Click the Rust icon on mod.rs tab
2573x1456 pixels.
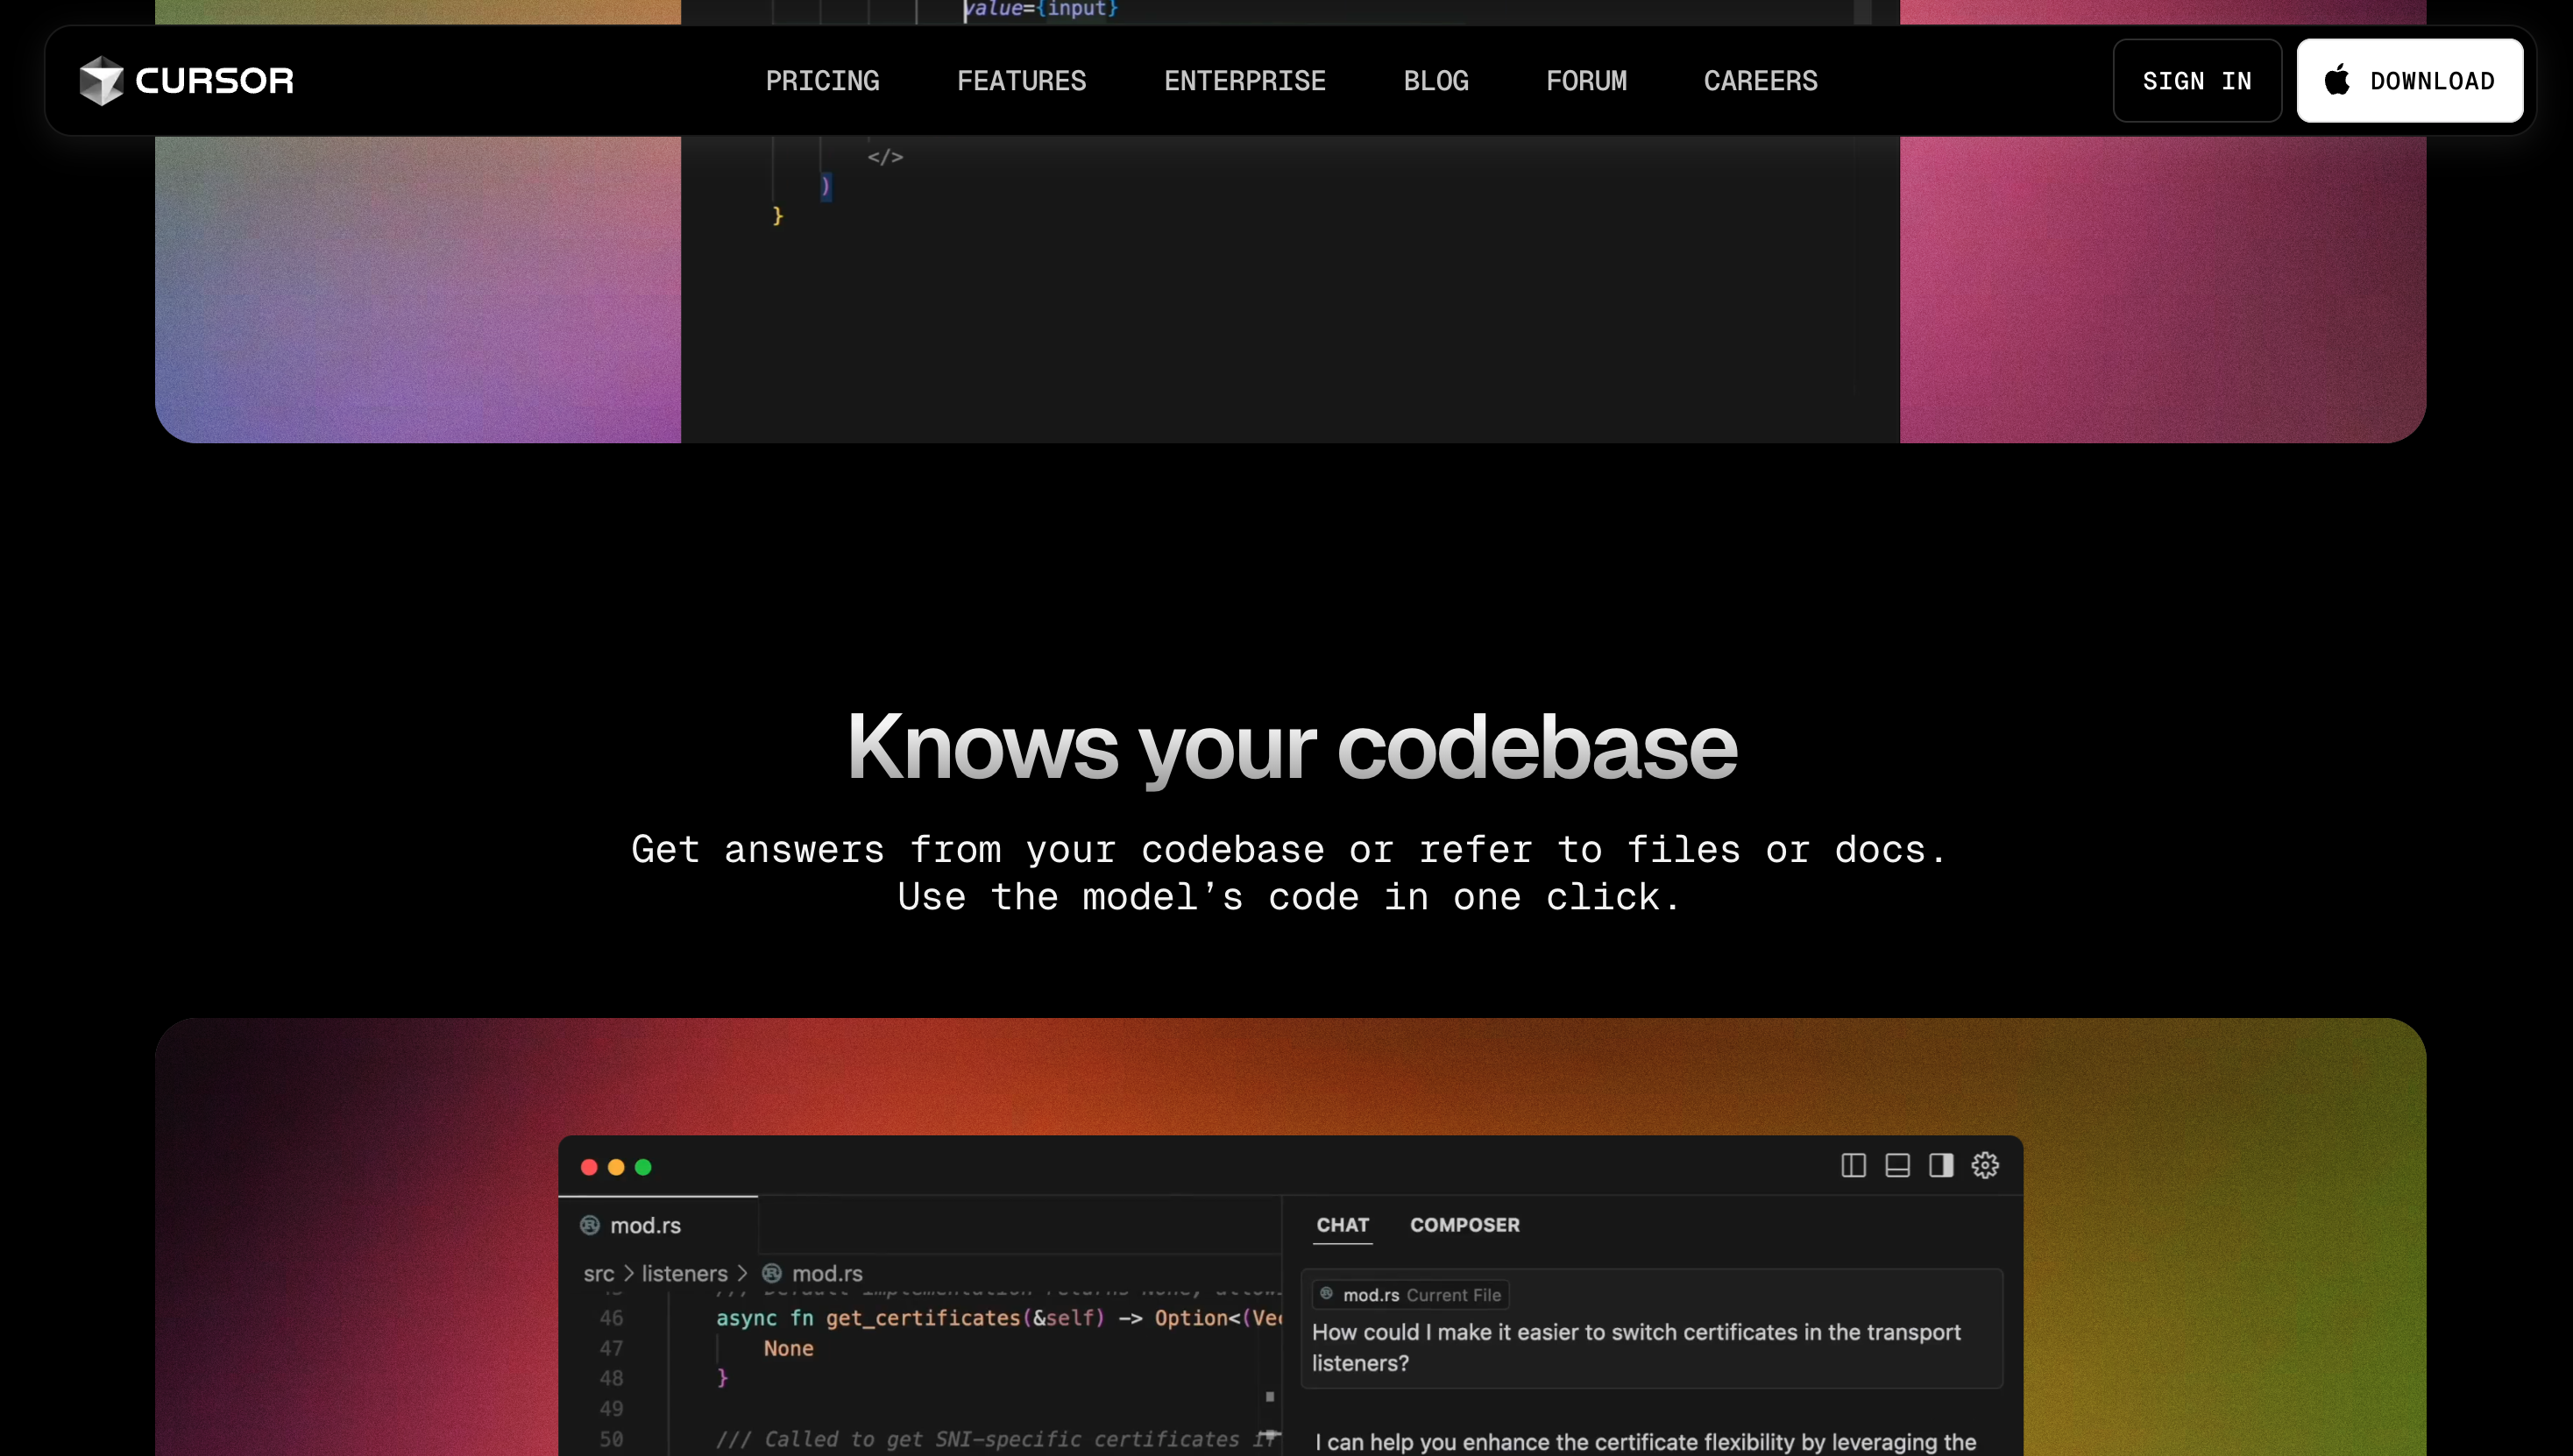click(x=590, y=1225)
